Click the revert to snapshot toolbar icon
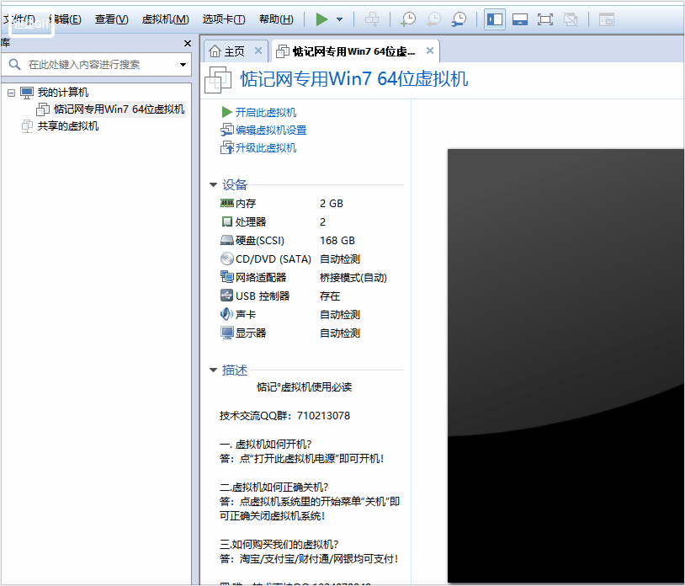This screenshot has width=685, height=586. click(433, 19)
